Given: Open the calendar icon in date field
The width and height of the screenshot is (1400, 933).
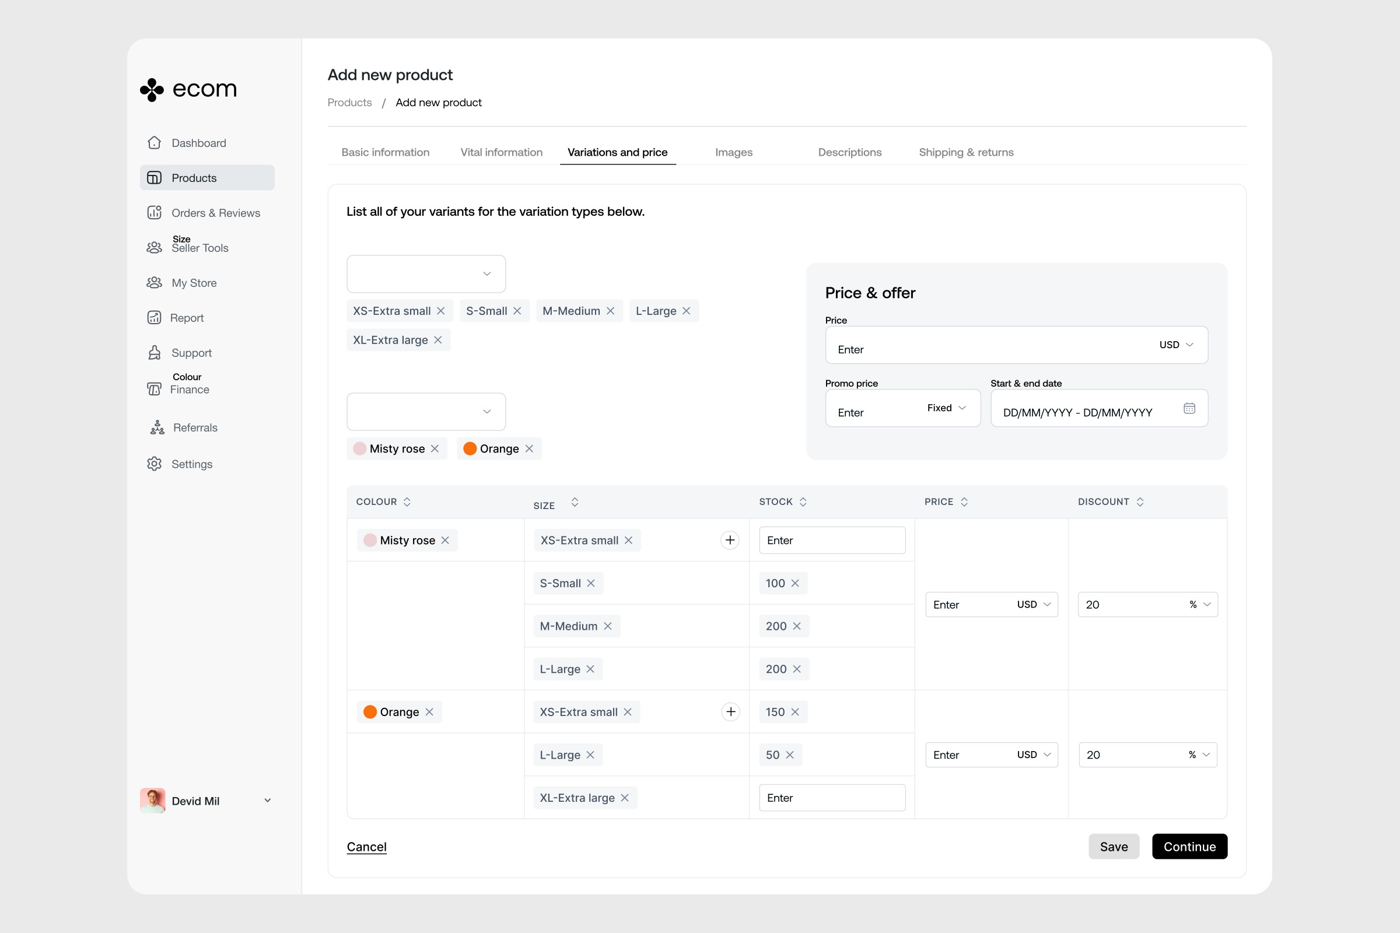Looking at the screenshot, I should click(x=1189, y=408).
